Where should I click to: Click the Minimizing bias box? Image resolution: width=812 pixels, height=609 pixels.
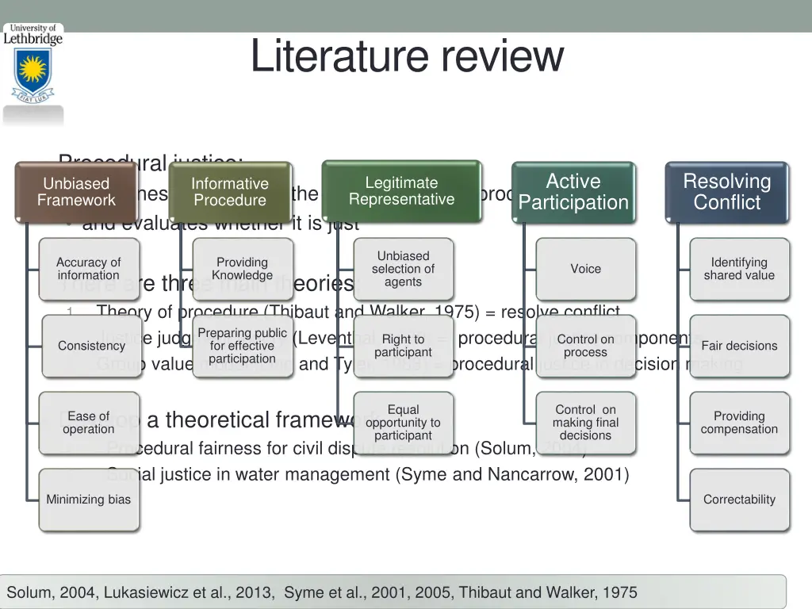pyautogui.click(x=89, y=500)
